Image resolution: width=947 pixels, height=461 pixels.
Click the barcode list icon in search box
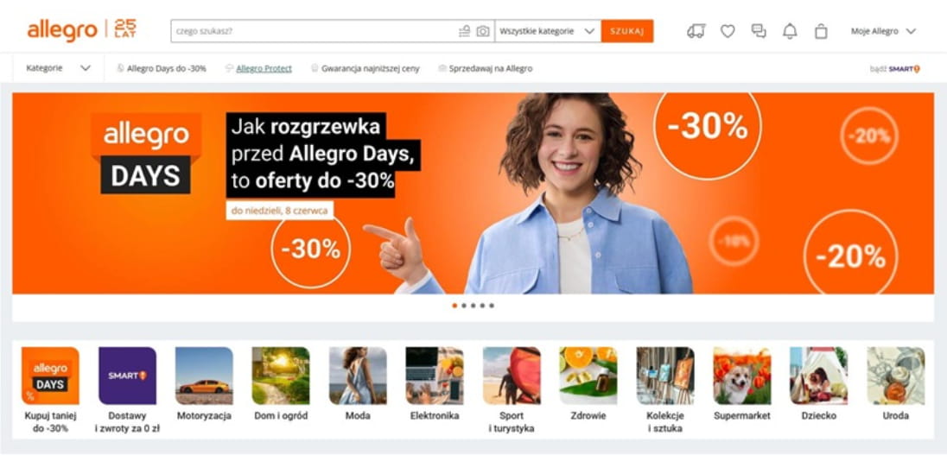[x=465, y=31]
